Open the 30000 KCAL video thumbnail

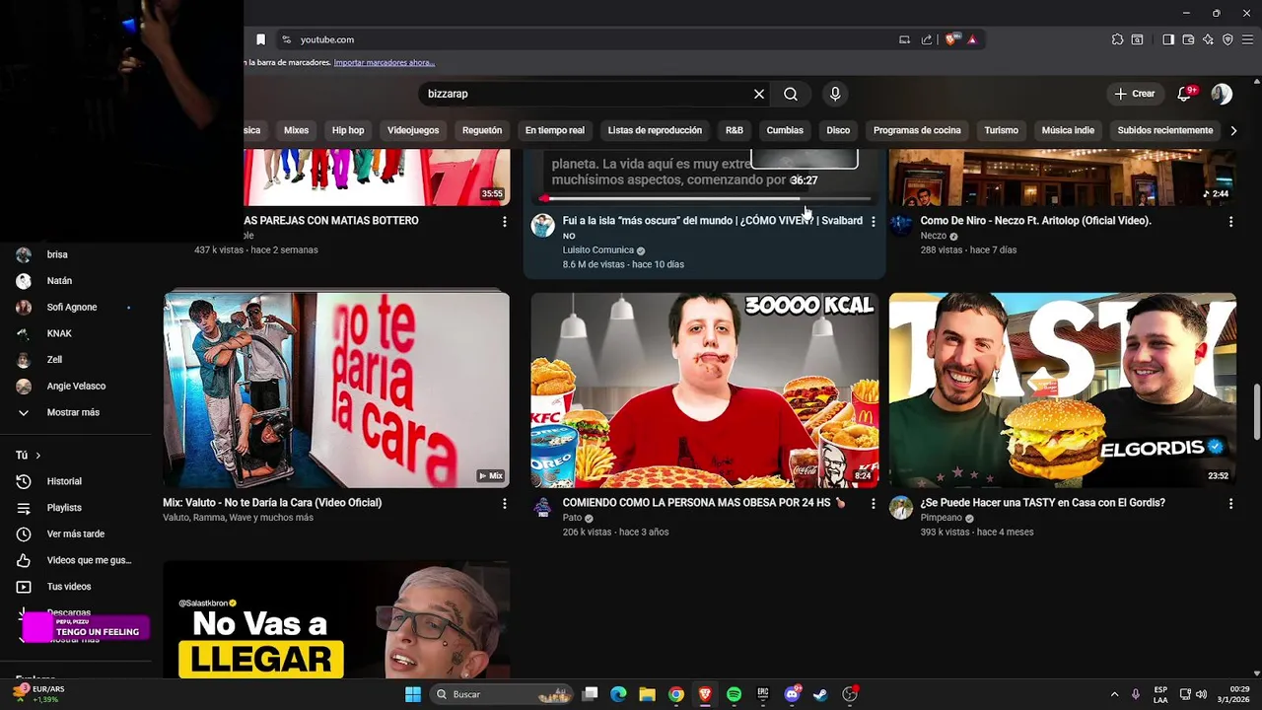click(704, 390)
